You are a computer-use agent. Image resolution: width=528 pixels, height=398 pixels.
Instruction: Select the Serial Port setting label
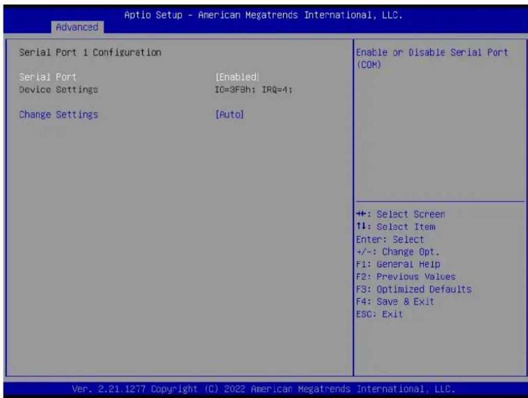pyautogui.click(x=48, y=77)
